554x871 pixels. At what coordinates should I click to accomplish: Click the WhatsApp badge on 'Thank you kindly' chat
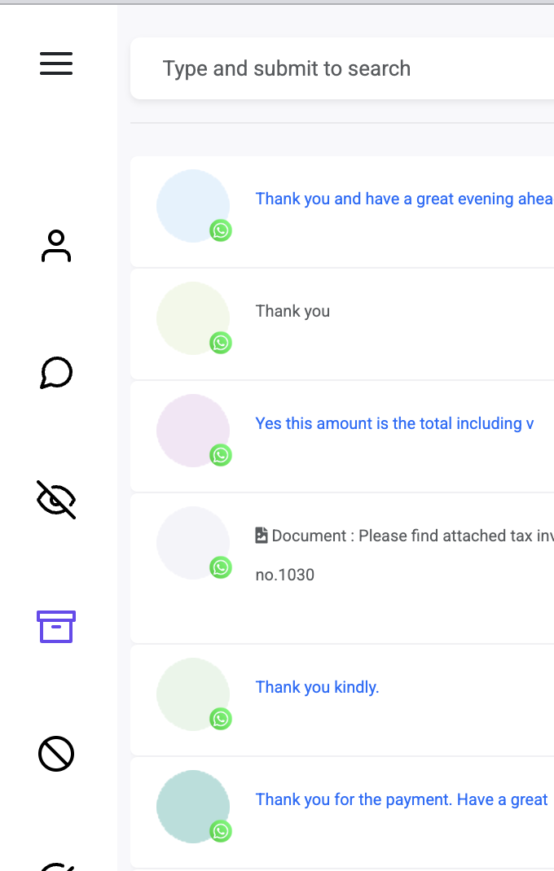[221, 719]
